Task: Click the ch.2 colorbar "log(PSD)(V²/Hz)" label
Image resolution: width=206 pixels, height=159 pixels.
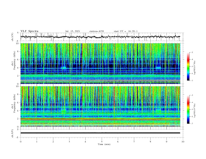Action: [x=195, y=111]
